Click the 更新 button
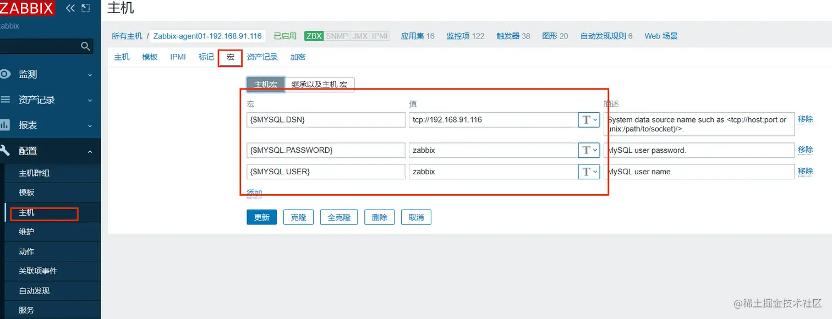The image size is (832, 319). [261, 217]
